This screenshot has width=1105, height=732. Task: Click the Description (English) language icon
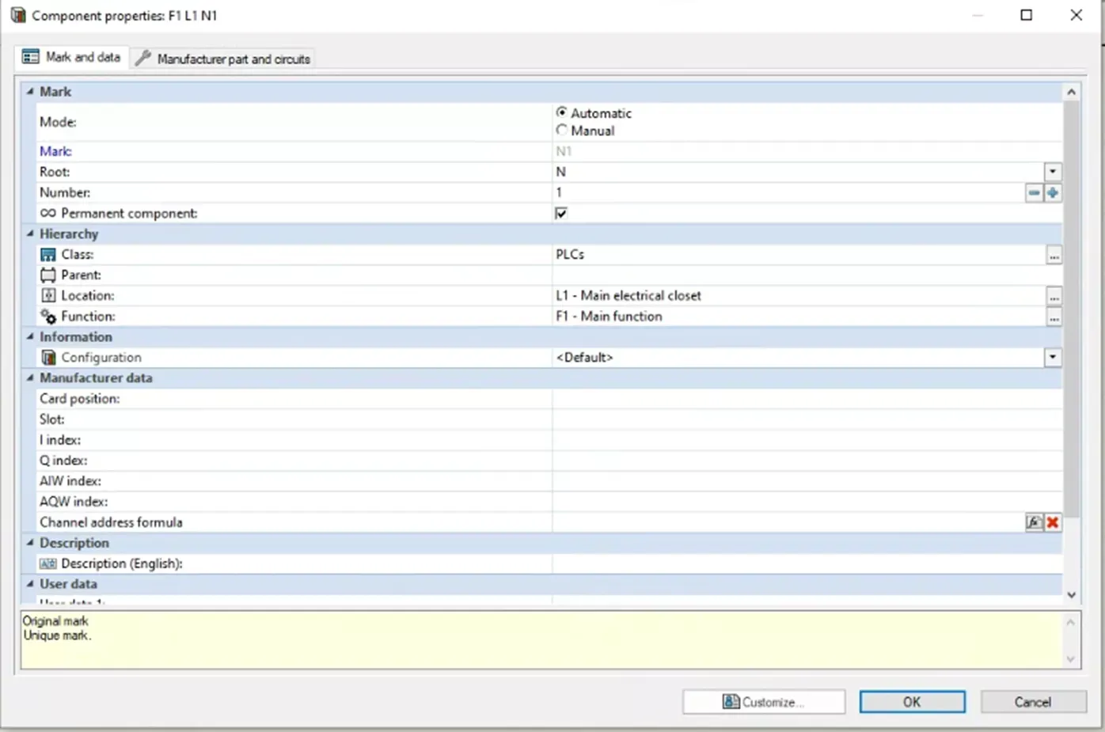coord(48,563)
